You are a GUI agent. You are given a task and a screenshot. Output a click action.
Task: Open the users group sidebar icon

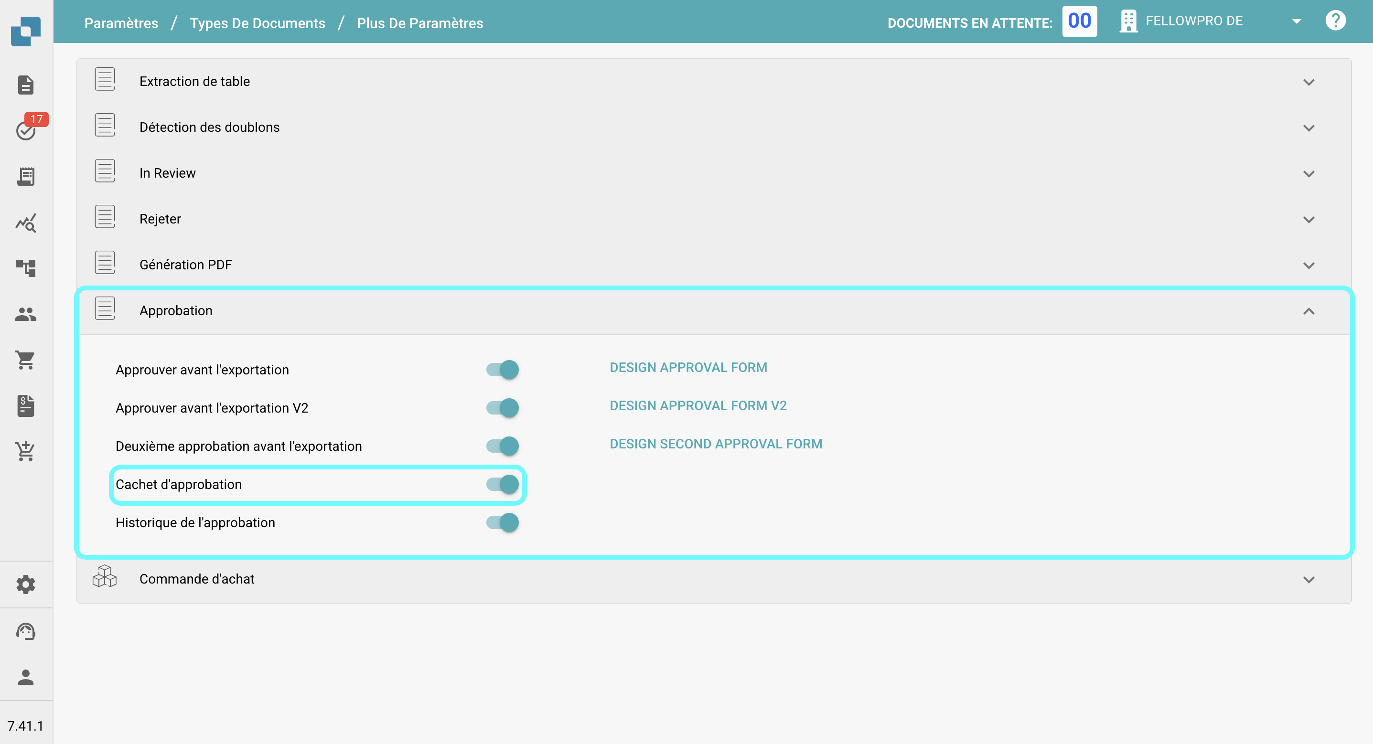point(26,314)
